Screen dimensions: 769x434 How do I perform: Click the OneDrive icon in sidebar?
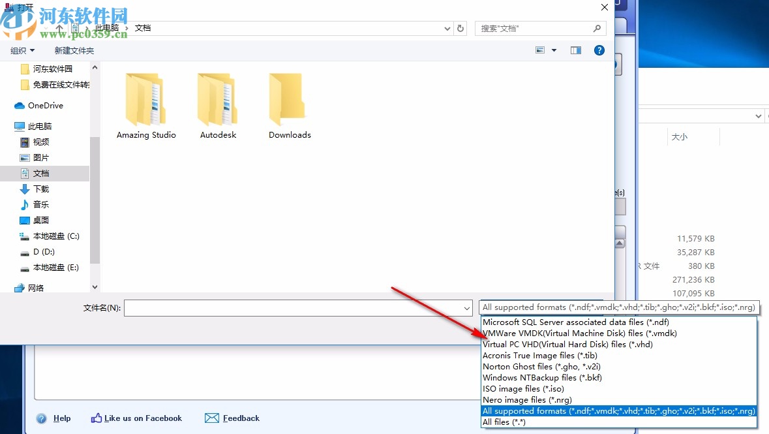(x=18, y=105)
